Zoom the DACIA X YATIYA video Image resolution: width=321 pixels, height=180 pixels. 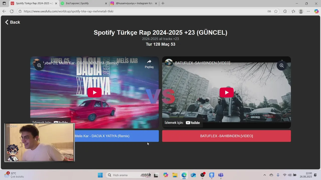tap(39, 65)
